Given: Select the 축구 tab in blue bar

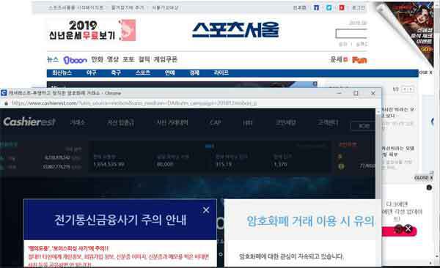Looking at the screenshot, I should (116, 73).
